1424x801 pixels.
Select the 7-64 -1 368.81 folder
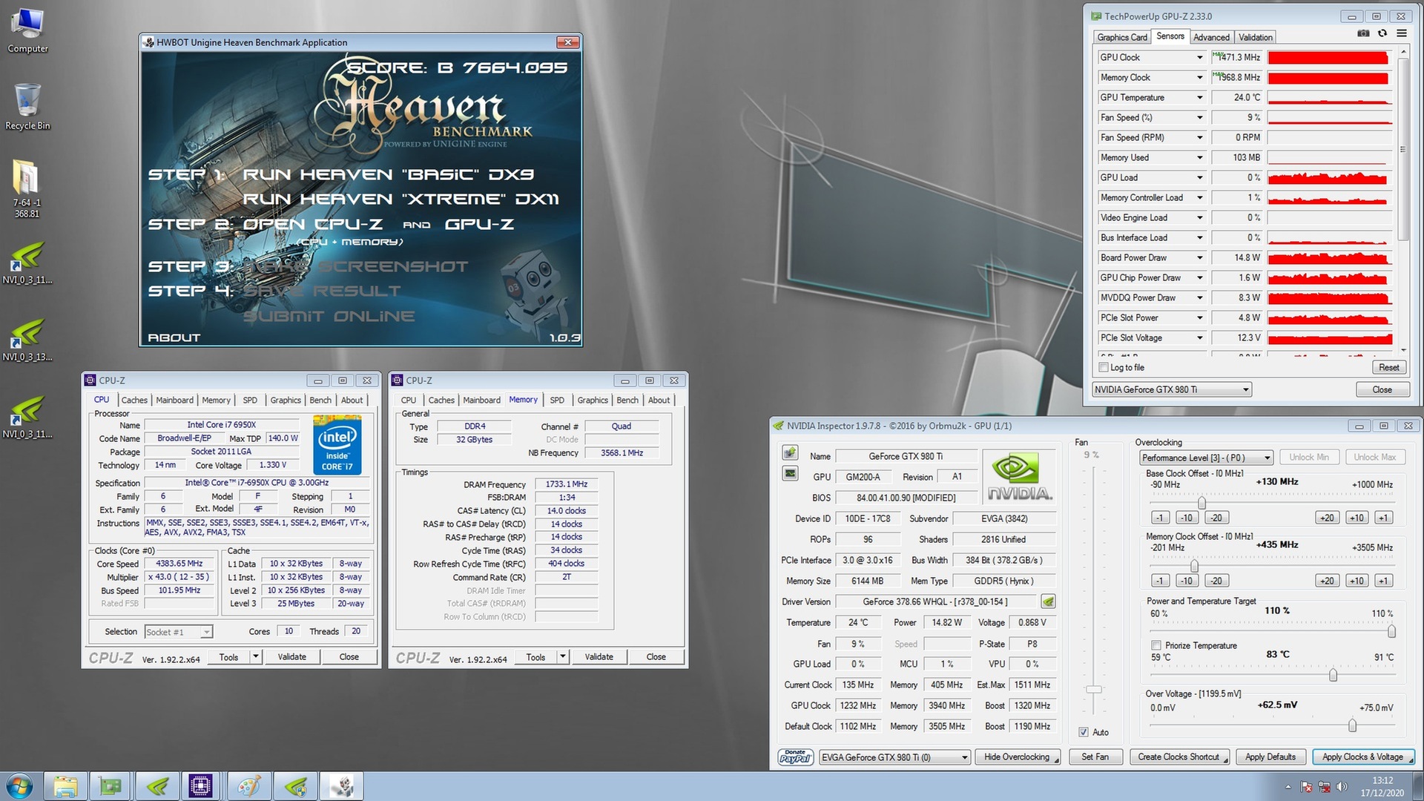click(27, 189)
